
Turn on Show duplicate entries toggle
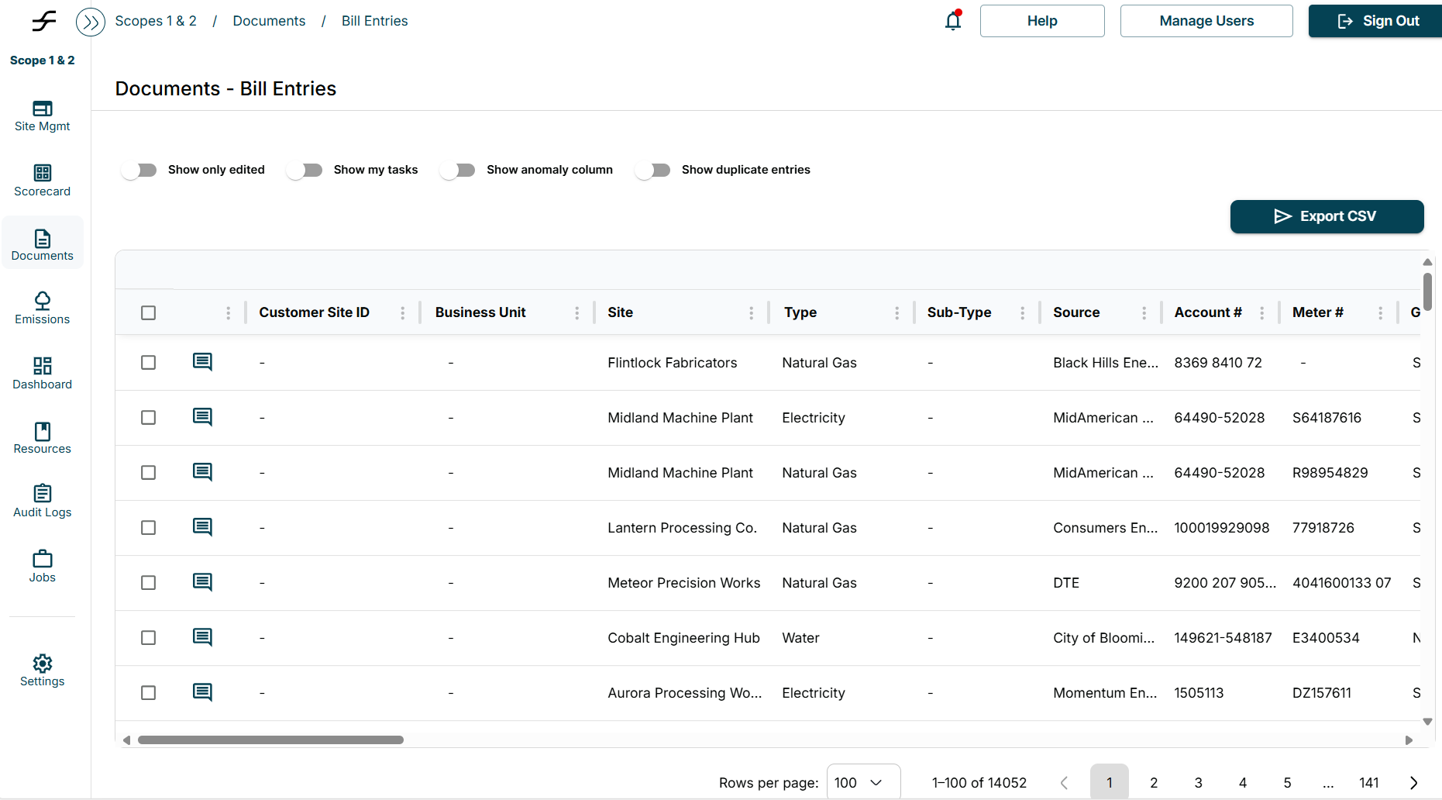[x=652, y=170]
